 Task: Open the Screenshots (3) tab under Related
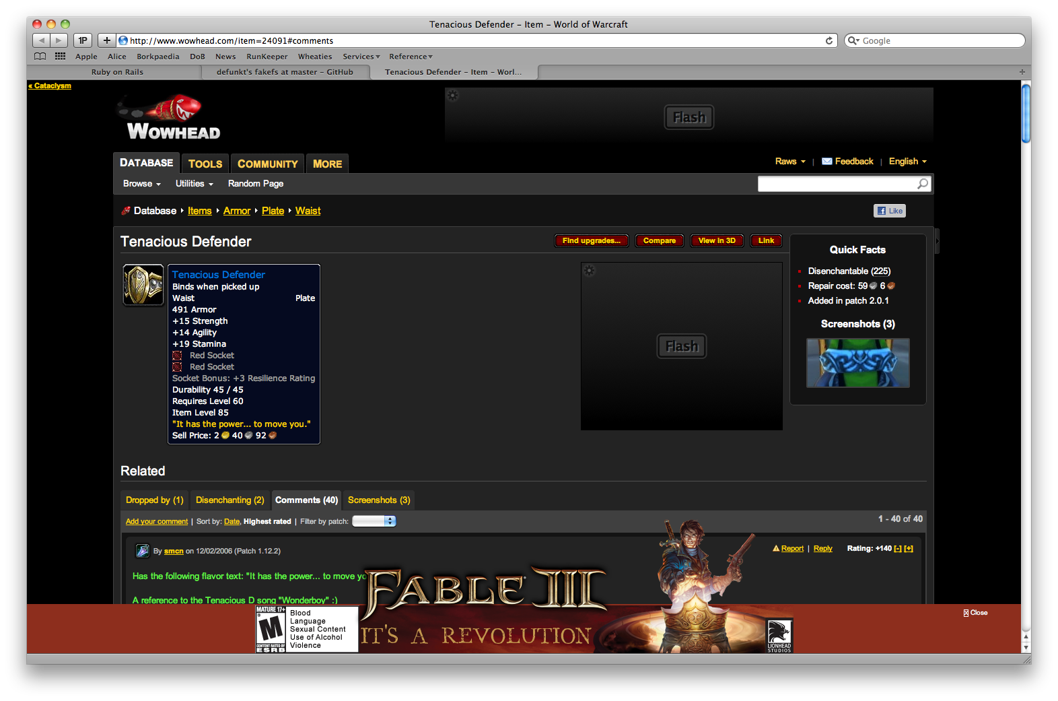point(379,500)
